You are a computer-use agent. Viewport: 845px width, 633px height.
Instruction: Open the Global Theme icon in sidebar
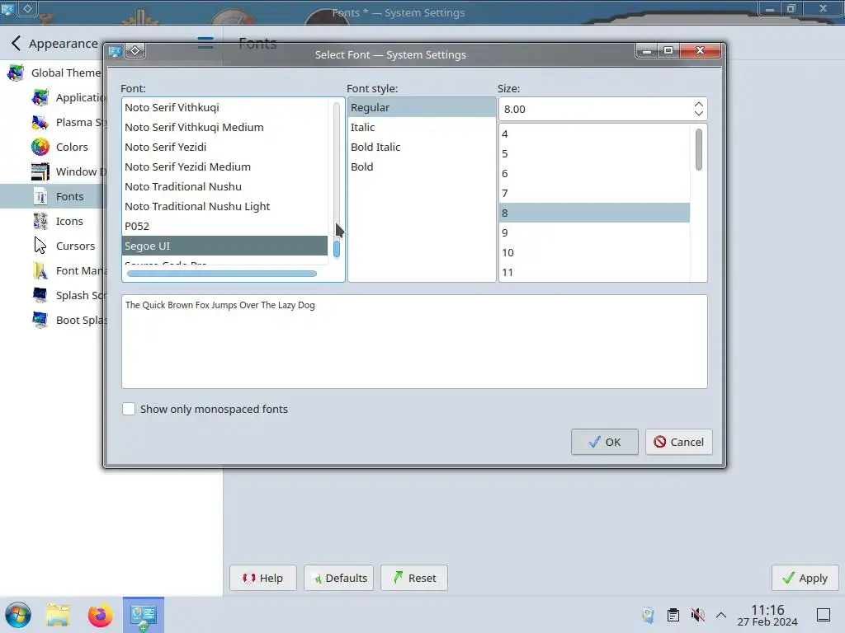pyautogui.click(x=15, y=73)
